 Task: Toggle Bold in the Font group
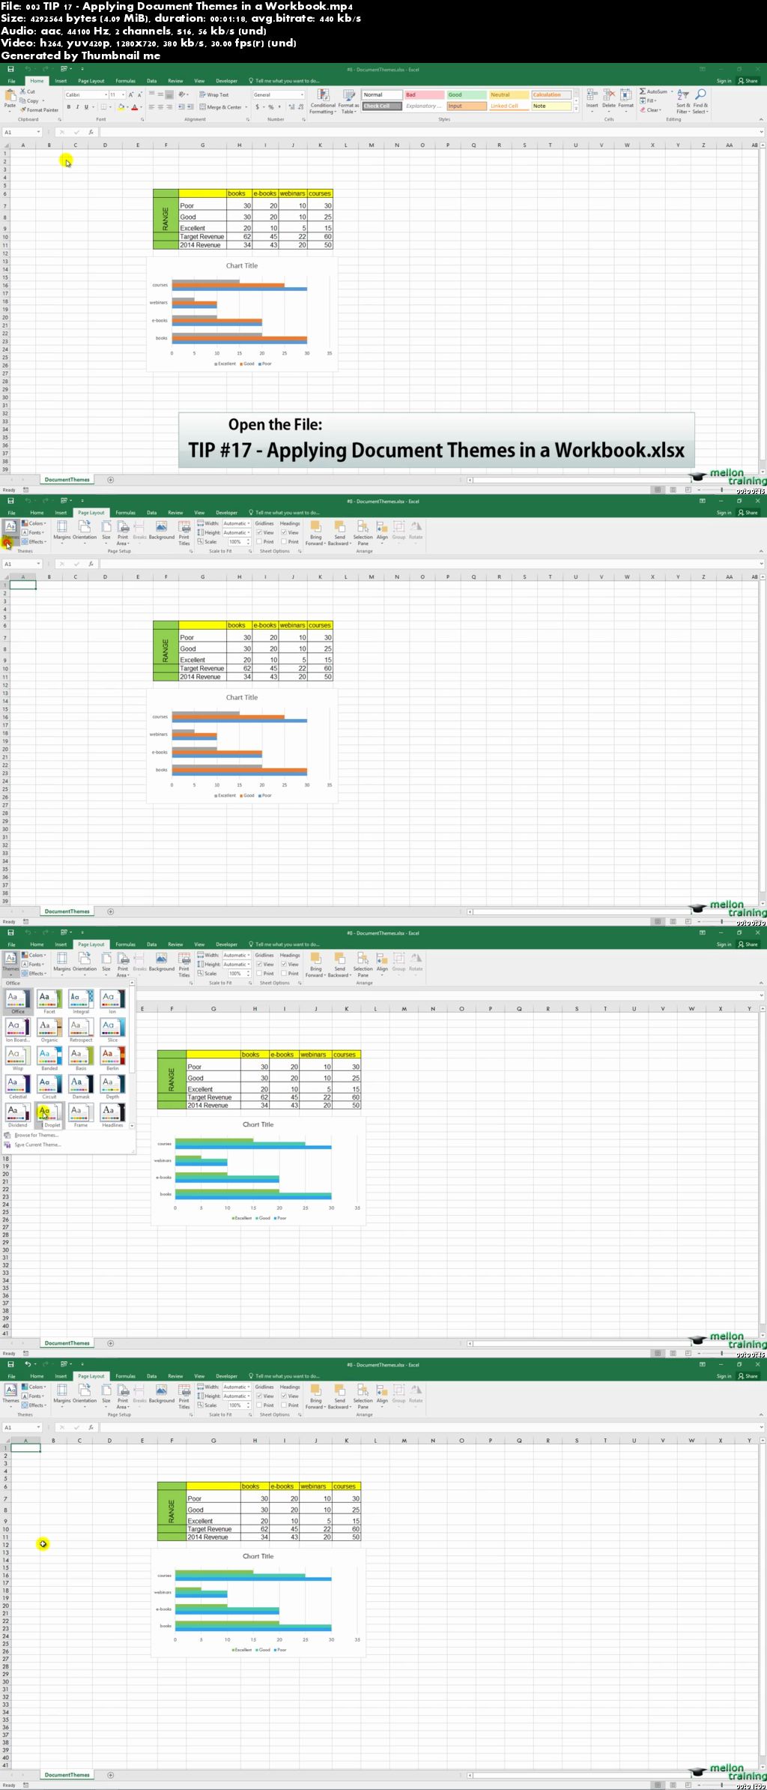coord(68,107)
